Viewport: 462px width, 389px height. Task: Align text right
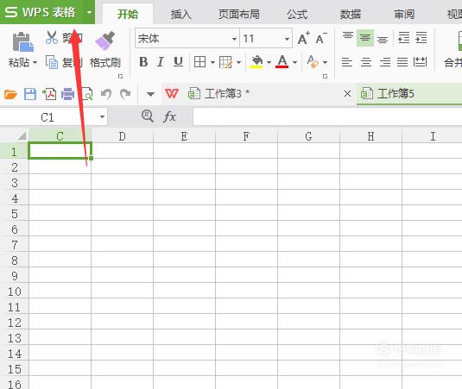click(x=385, y=62)
